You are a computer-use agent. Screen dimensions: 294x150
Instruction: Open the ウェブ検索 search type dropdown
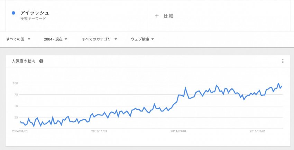coord(142,39)
